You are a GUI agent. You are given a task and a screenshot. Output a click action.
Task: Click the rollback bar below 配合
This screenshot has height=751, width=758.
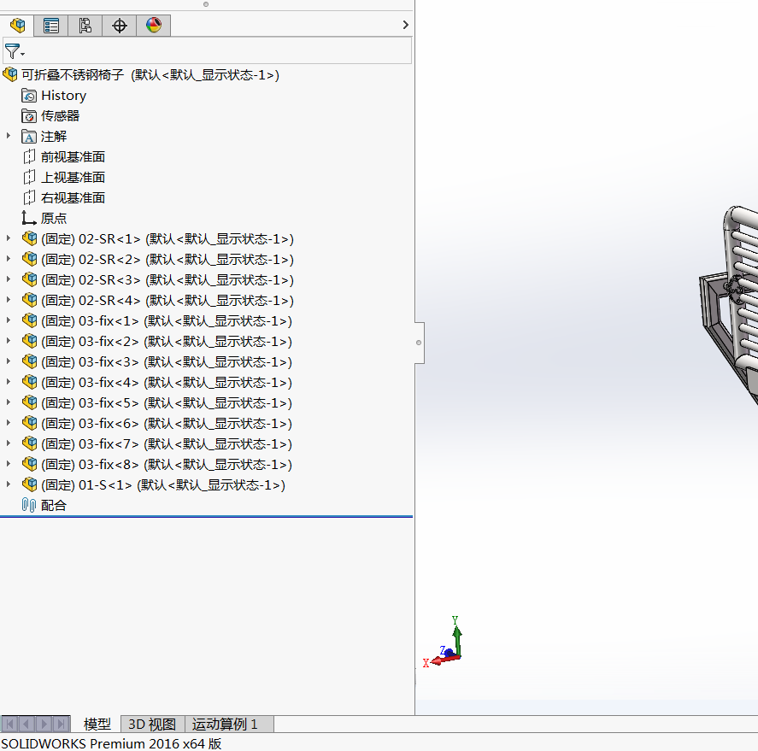[207, 517]
